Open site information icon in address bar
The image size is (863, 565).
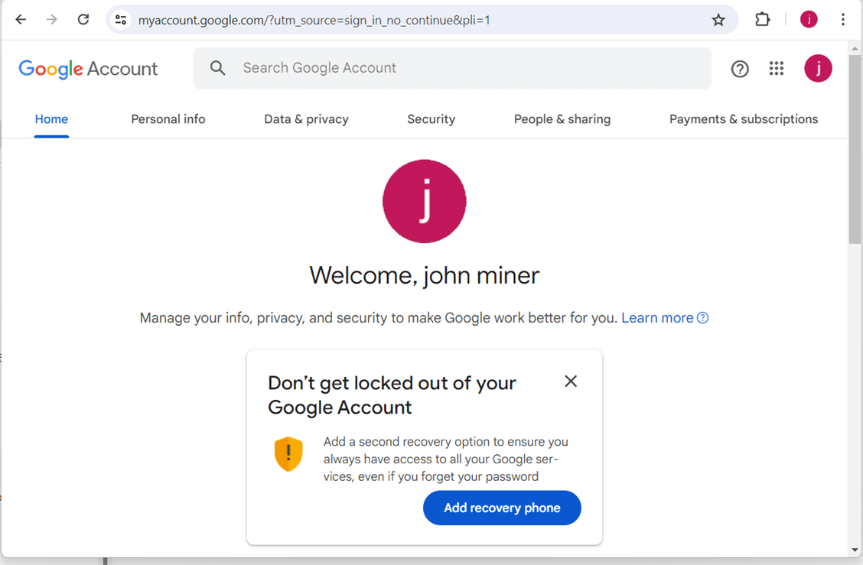click(121, 20)
